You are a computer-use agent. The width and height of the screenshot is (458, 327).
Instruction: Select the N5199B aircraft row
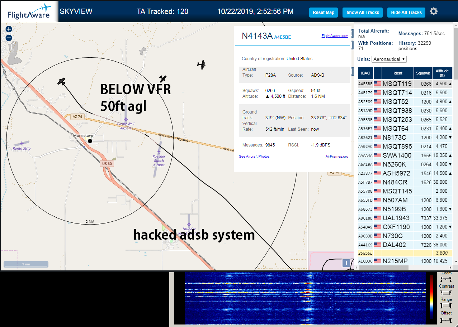click(x=405, y=209)
